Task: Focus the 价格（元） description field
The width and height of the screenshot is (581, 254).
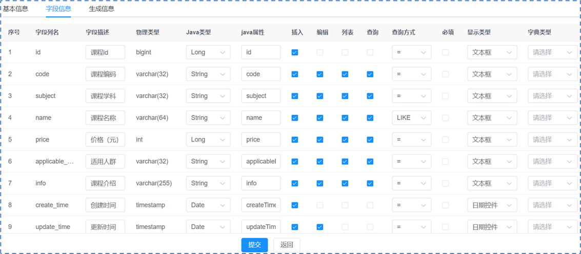Action: coord(105,140)
